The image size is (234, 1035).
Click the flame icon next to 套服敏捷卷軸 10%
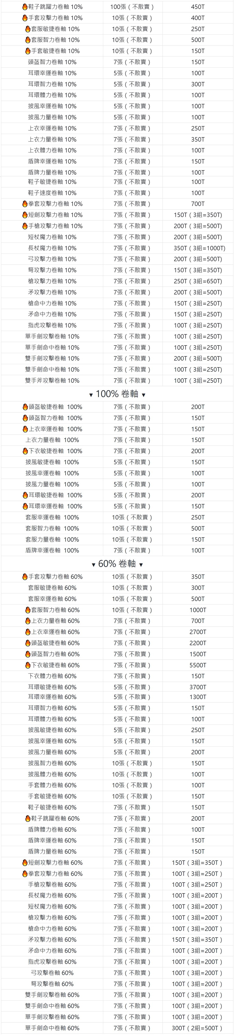[x=28, y=29]
